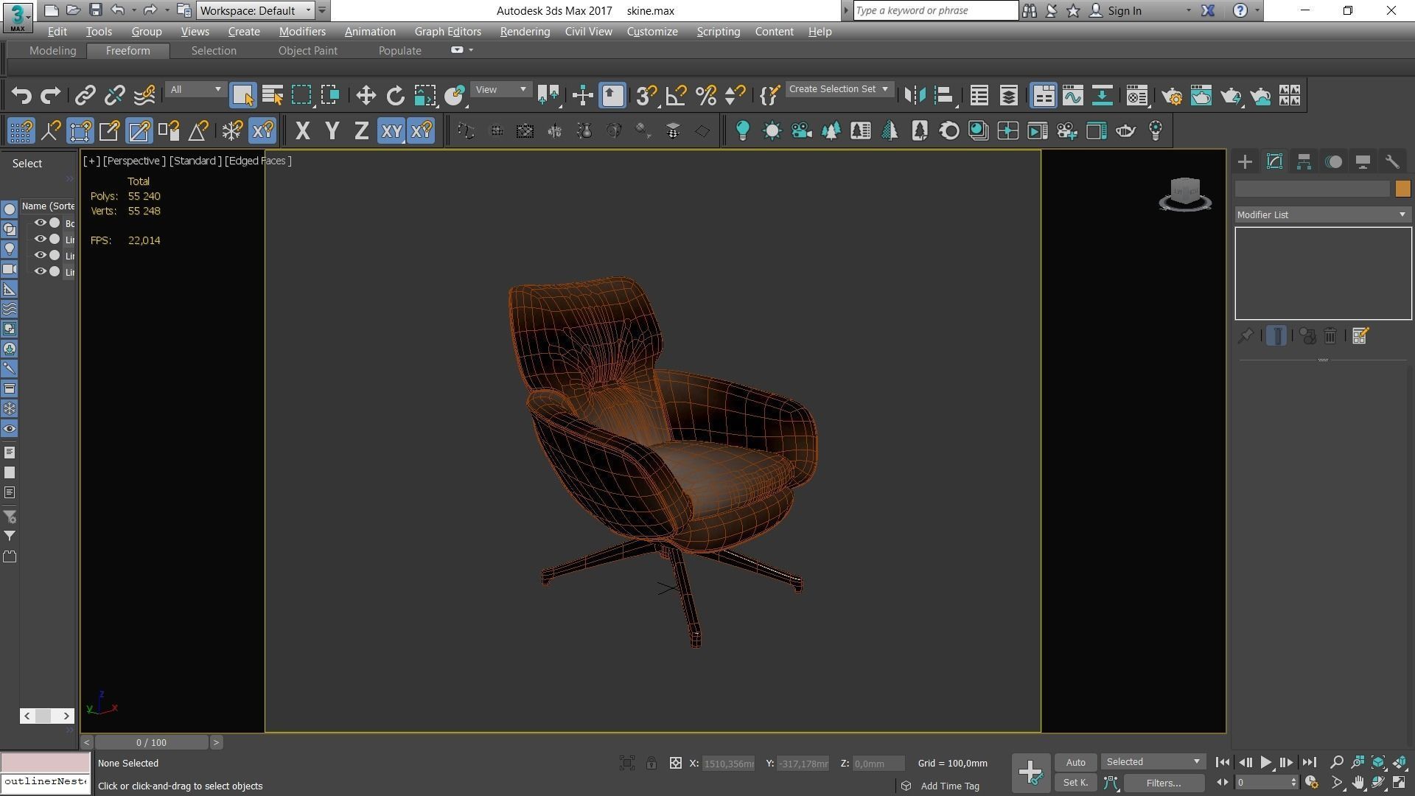This screenshot has width=1415, height=796.
Task: Click the Filters... button
Action: point(1164,783)
